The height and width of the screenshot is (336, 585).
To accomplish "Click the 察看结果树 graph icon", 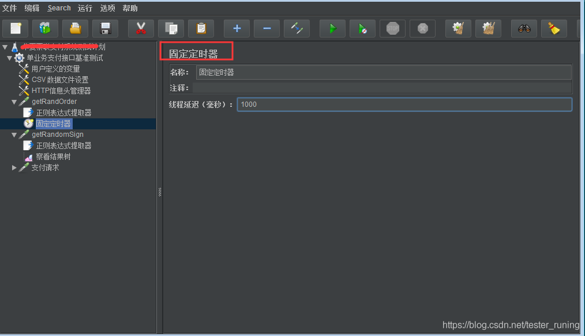I will [28, 157].
